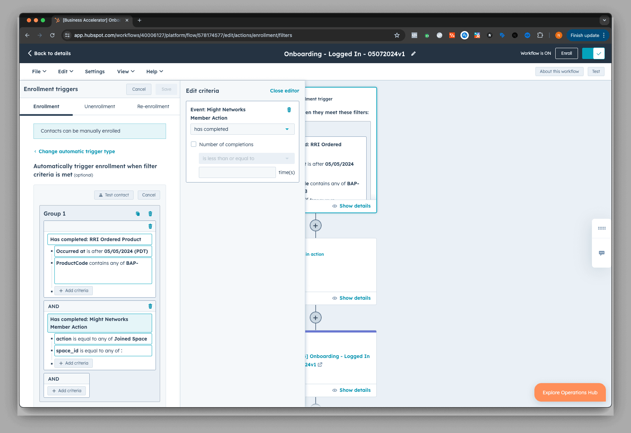Switch to the Re-enrollment tab

point(153,106)
